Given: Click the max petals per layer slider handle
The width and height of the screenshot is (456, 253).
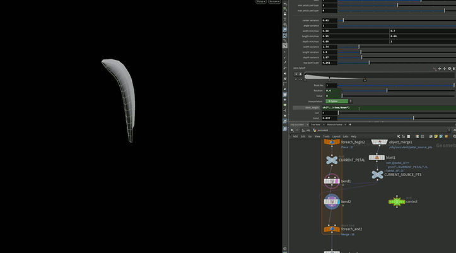Looking at the screenshot, I should 445,11.
